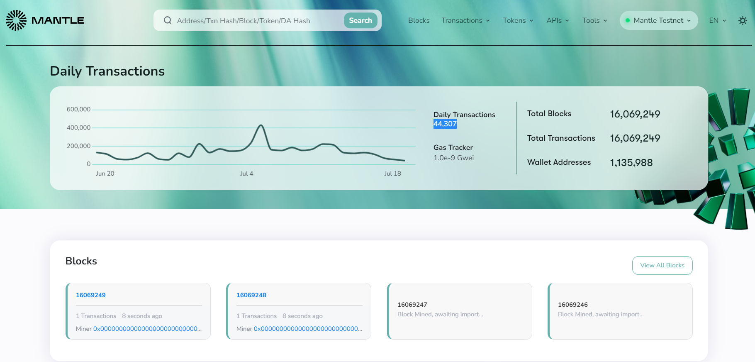
Task: Expand the Tokens dropdown menu
Action: pos(518,20)
